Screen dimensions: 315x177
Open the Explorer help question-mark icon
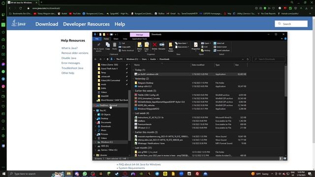[x=285, y=39]
